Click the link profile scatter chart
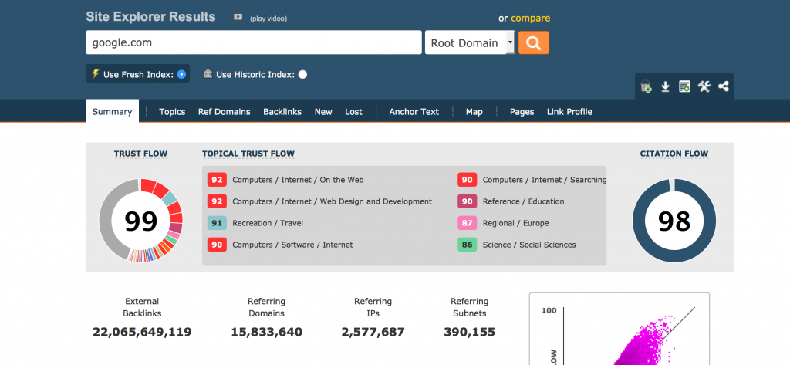Image resolution: width=790 pixels, height=365 pixels. pos(620,329)
